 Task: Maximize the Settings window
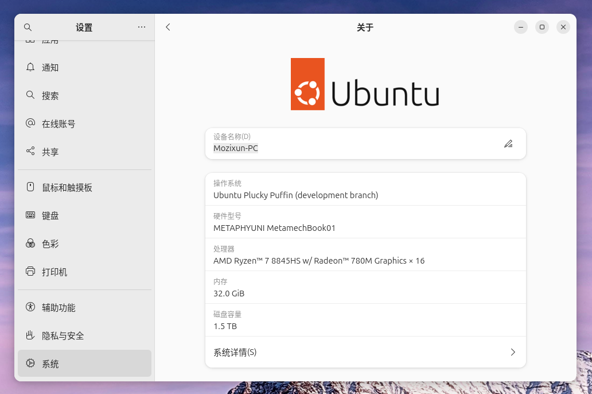(542, 27)
